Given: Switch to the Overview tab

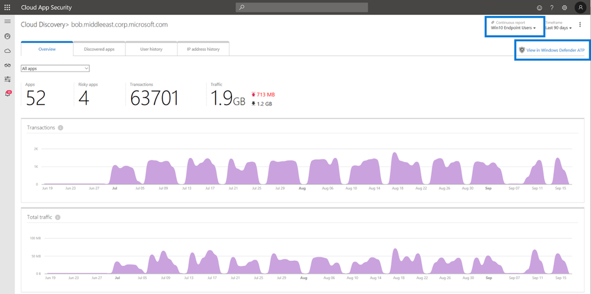Looking at the screenshot, I should pyautogui.click(x=47, y=49).
